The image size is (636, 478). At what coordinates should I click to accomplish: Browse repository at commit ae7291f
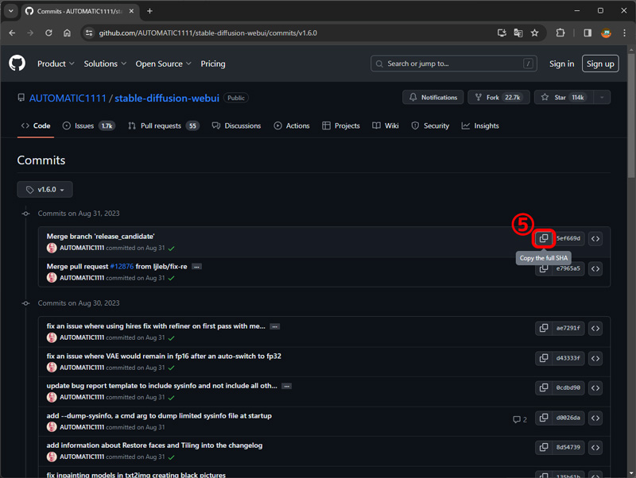tap(595, 328)
